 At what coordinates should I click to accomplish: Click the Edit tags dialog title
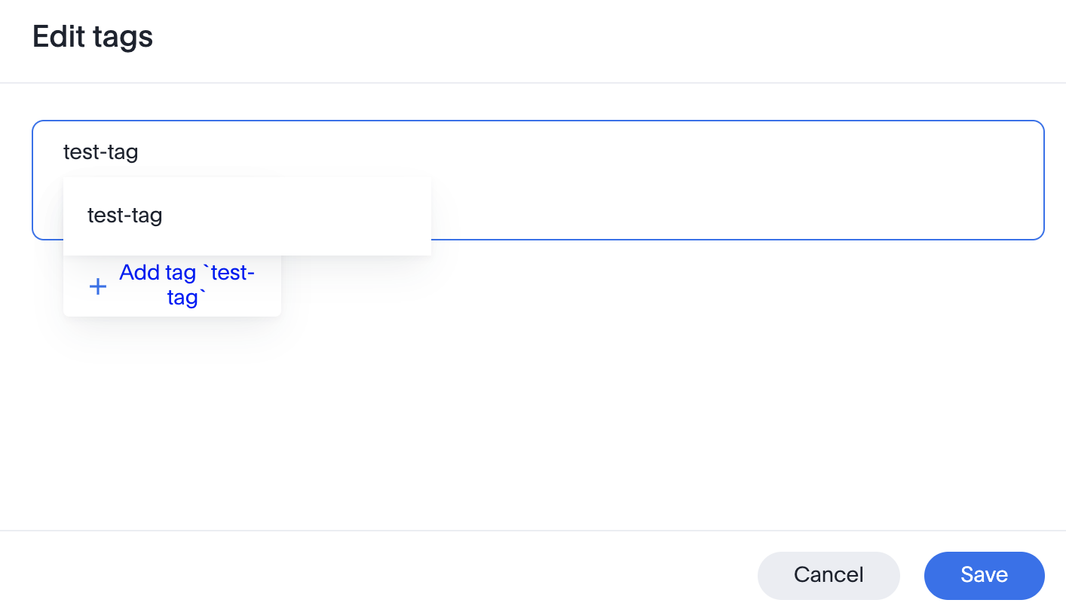pyautogui.click(x=93, y=37)
